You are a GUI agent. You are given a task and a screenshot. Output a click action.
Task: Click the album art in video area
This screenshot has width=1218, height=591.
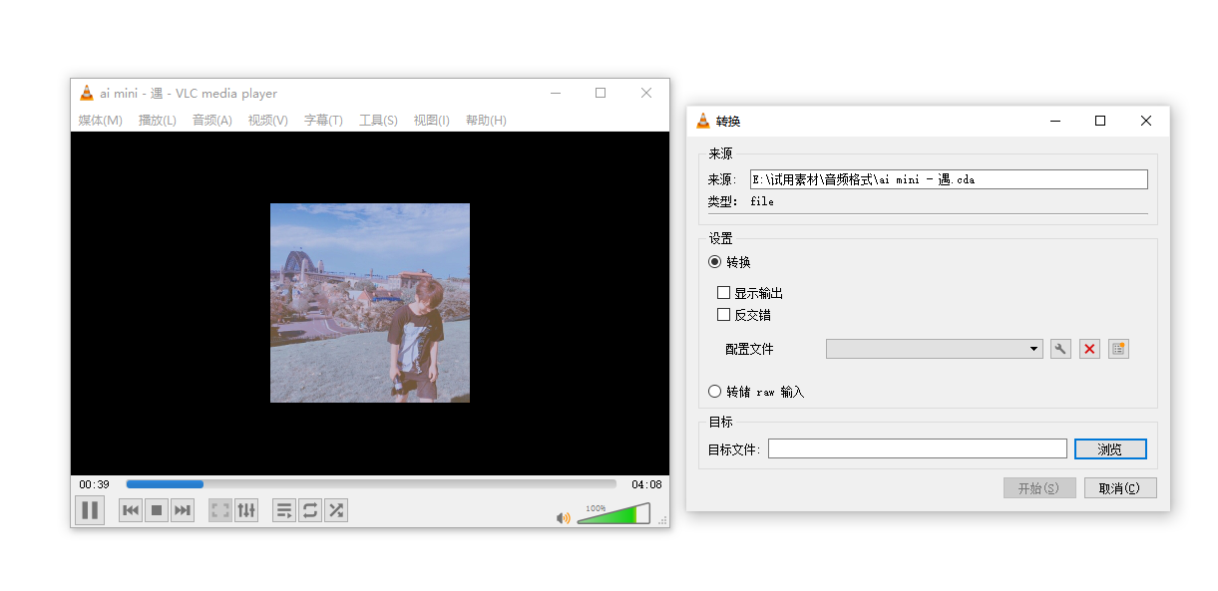click(370, 303)
